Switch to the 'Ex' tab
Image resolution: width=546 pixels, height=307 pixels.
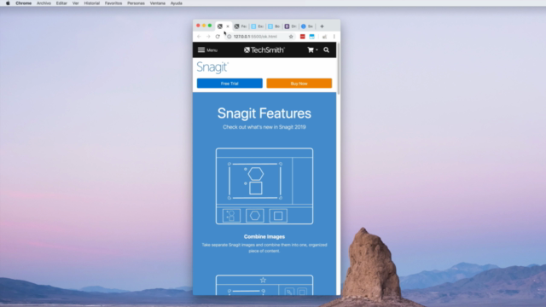258,26
